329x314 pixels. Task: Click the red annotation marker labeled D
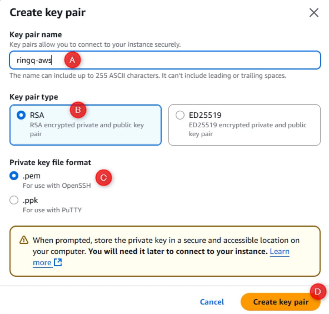[x=318, y=292]
